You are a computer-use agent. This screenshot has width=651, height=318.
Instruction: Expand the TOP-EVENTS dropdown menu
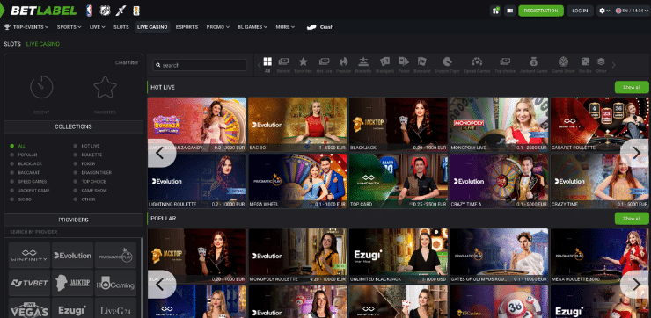(26, 27)
